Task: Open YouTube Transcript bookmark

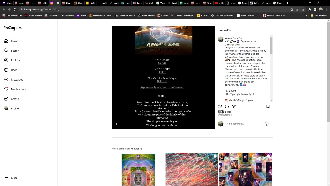Action: pyautogui.click(x=223, y=15)
